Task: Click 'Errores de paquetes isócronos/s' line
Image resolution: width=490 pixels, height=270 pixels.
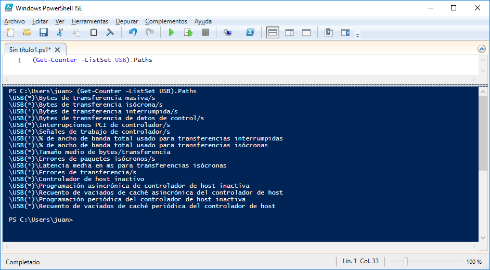Action: point(82,159)
